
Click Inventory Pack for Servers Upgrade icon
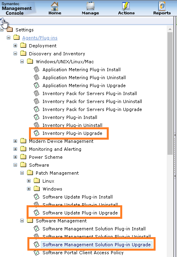(x=37, y=109)
